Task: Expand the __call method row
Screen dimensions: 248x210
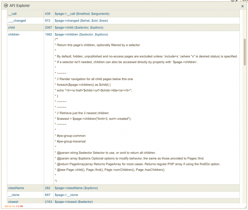Action: [x=12, y=13]
